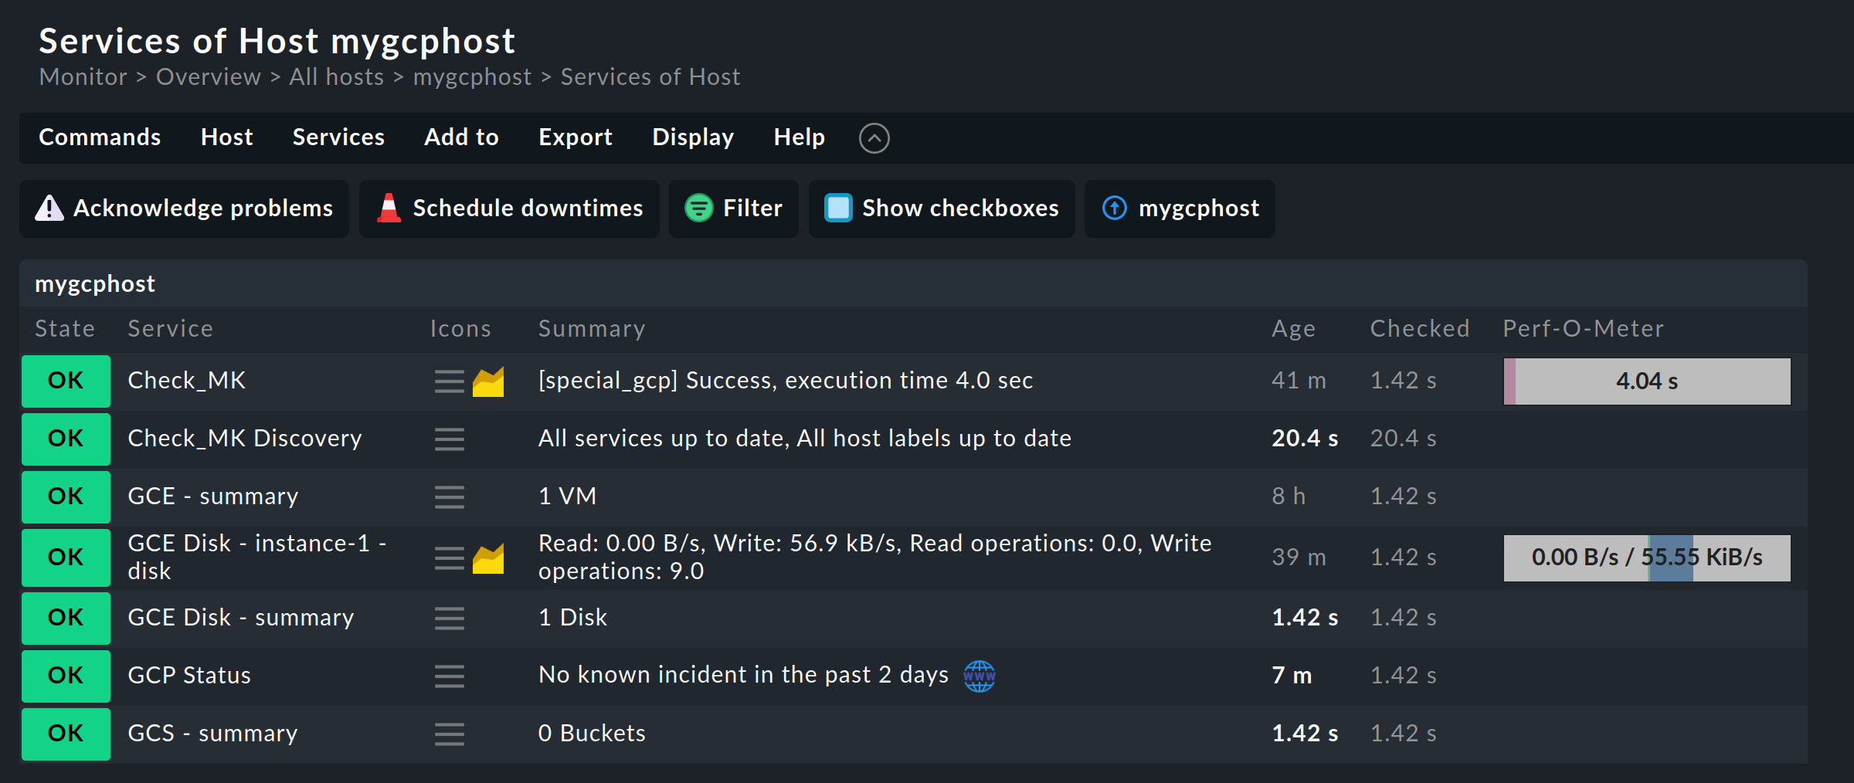This screenshot has width=1854, height=783.
Task: Open action menu for GCE - summary
Action: [x=449, y=497]
